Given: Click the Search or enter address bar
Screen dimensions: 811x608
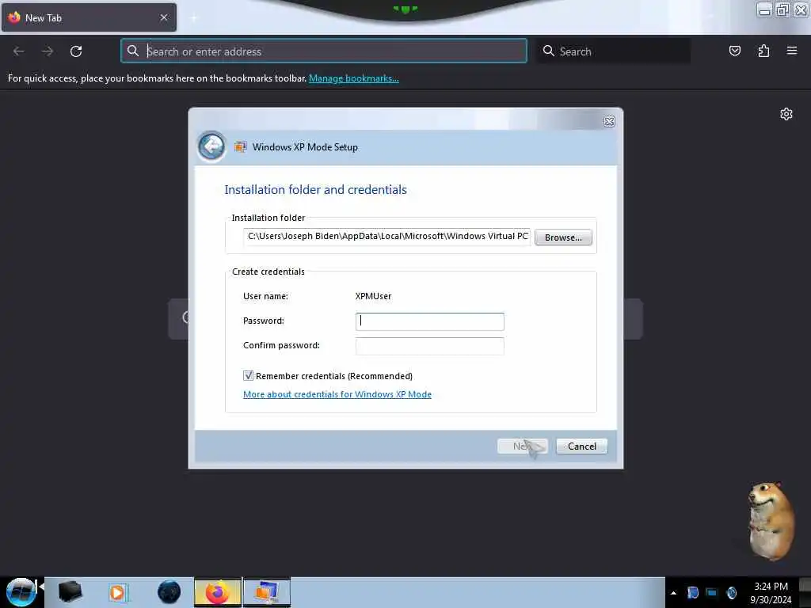Looking at the screenshot, I should pos(324,51).
